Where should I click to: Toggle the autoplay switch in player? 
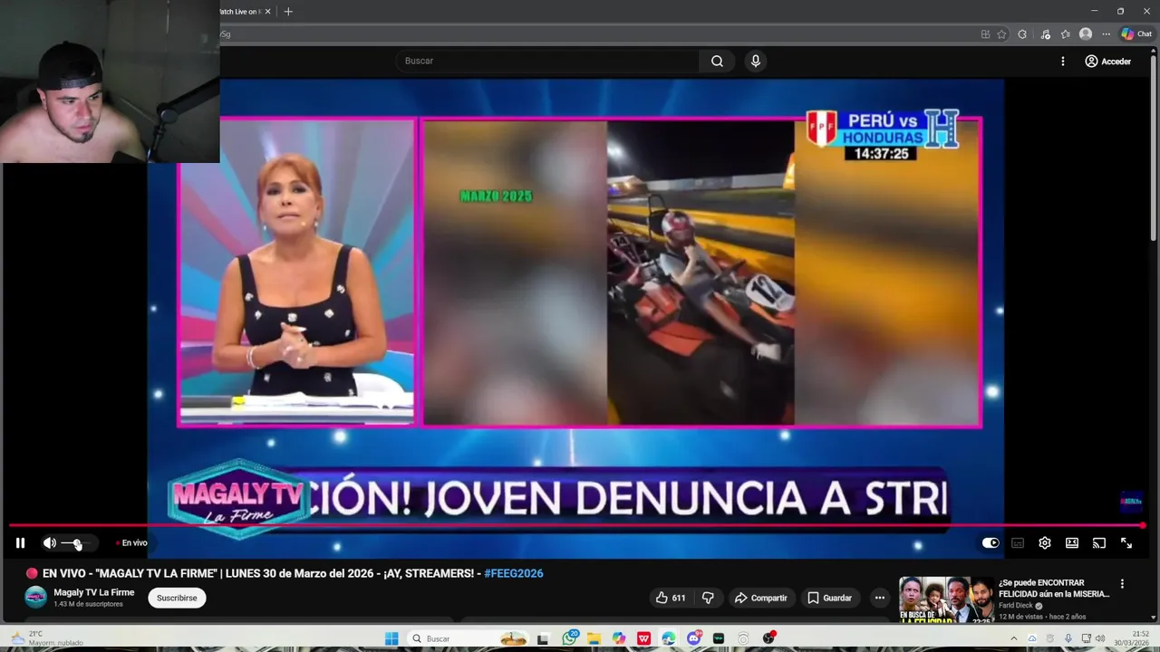click(x=991, y=542)
